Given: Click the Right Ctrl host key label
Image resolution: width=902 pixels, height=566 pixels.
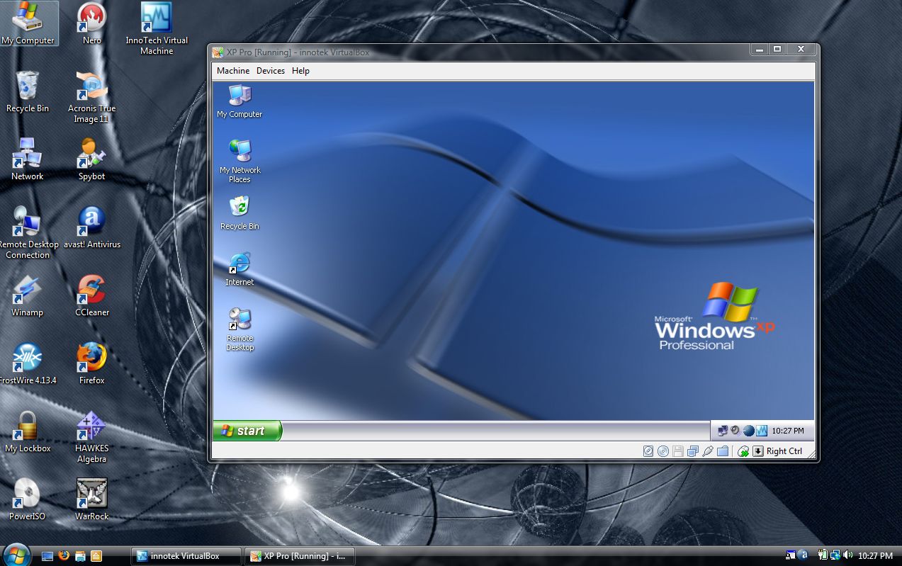Looking at the screenshot, I should coord(784,451).
